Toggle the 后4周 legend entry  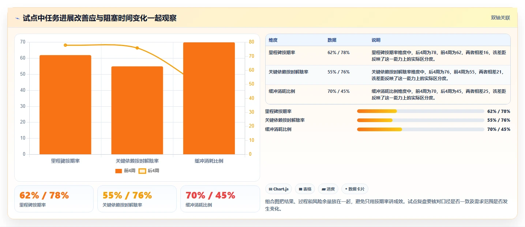pos(149,171)
